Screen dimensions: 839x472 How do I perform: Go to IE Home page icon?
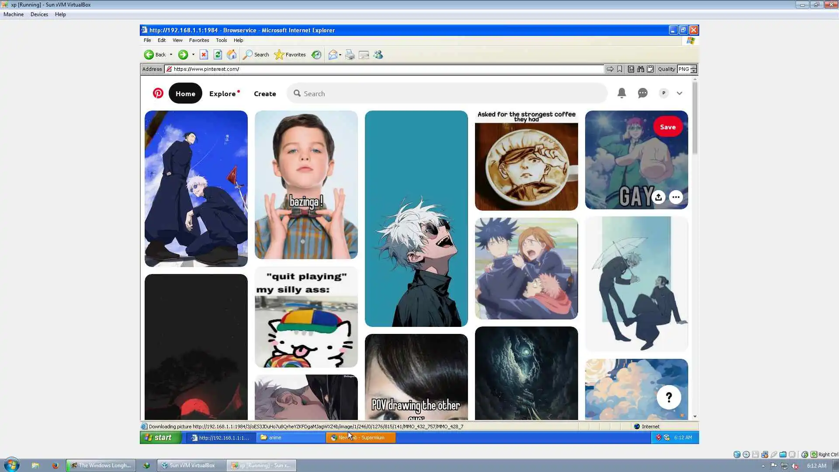pyautogui.click(x=232, y=55)
